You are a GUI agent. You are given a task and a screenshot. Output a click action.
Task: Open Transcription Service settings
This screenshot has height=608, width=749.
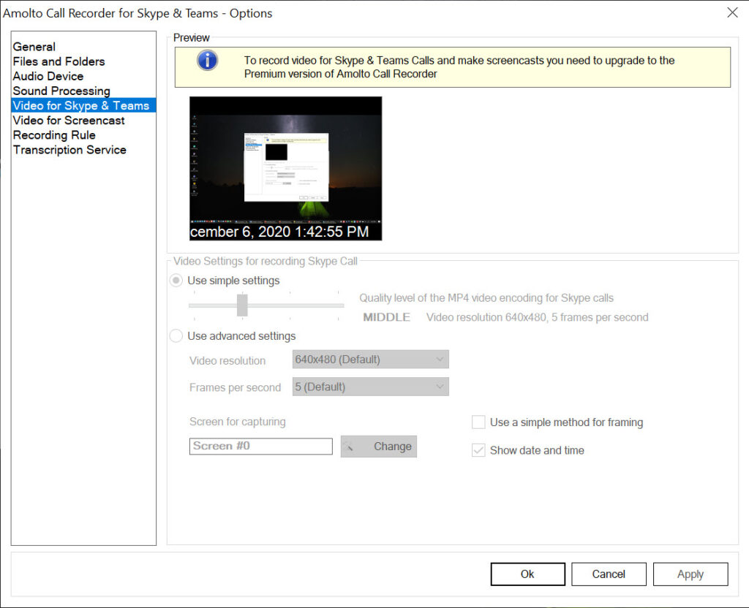pyautogui.click(x=69, y=151)
